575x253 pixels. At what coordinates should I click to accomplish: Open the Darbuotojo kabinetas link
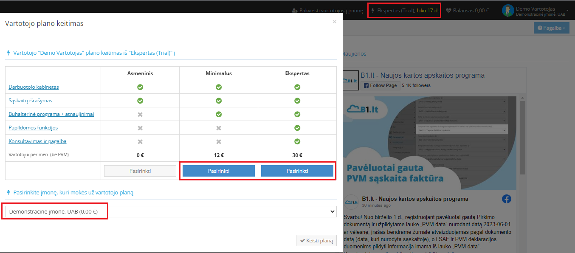(x=34, y=87)
